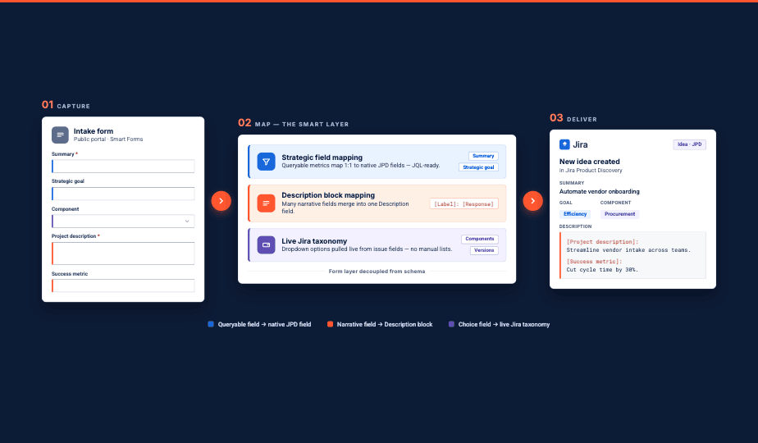Click the 'Intake form' title
The width and height of the screenshot is (758, 443).
[94, 131]
